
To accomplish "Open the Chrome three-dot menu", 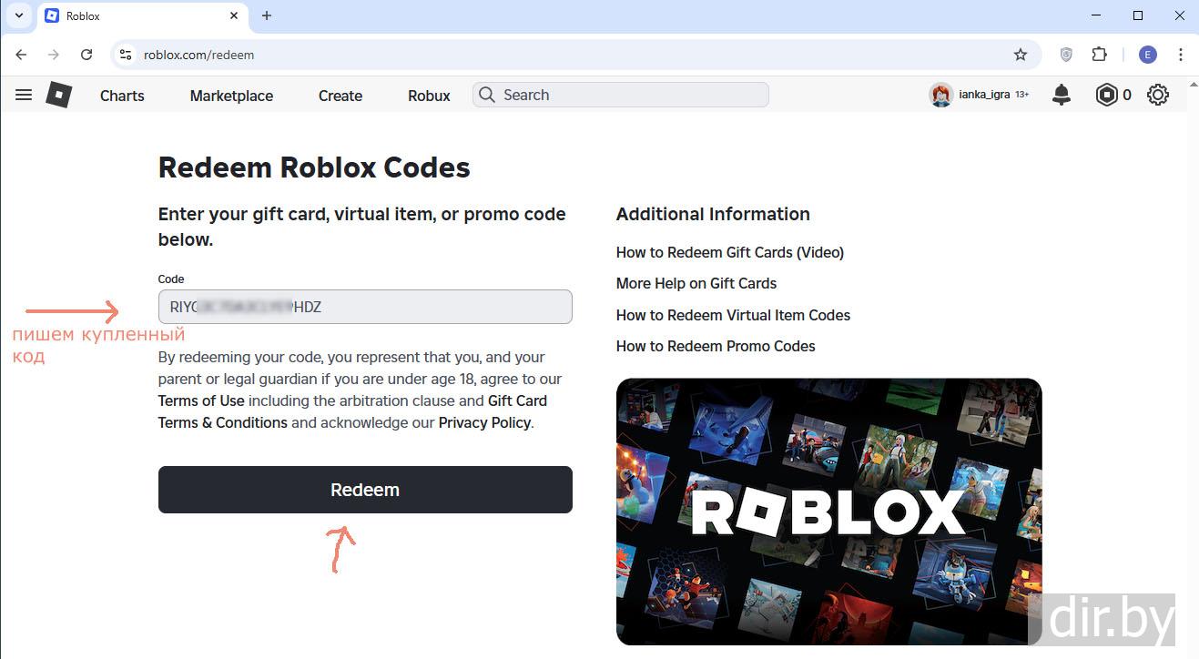I will point(1181,55).
